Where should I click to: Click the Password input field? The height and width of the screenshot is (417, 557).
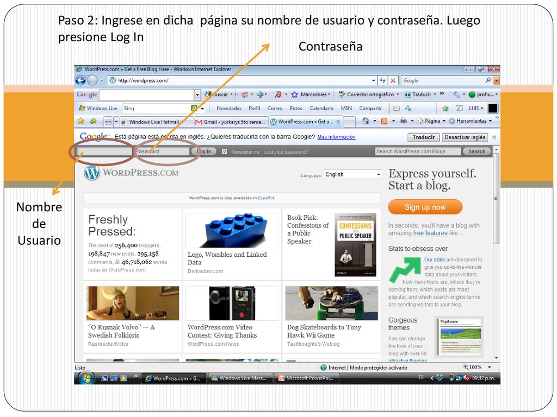pyautogui.click(x=162, y=151)
